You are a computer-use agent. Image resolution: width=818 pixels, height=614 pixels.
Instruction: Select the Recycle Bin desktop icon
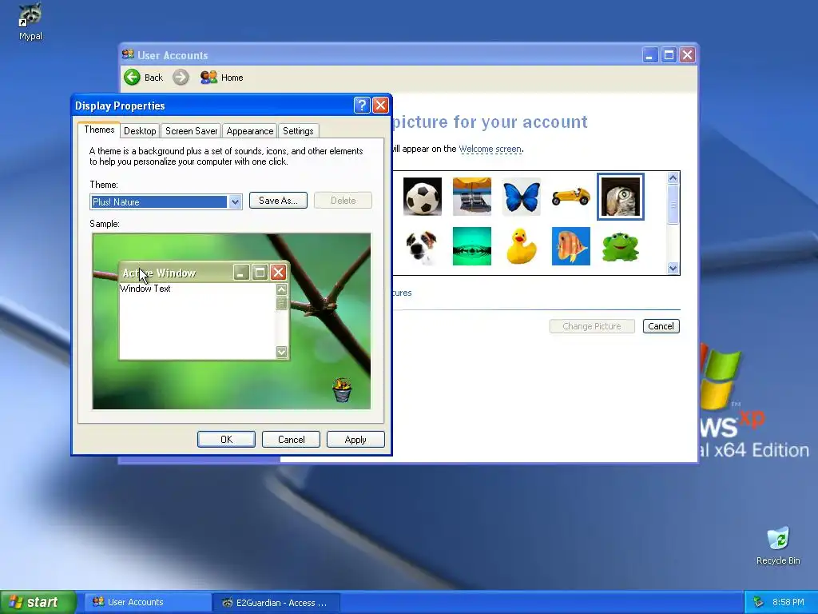click(x=778, y=545)
